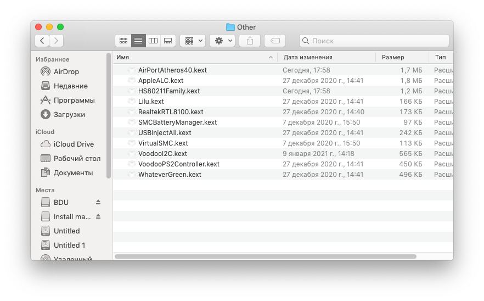The width and height of the screenshot is (484, 301).
Task: Click the Share toolbar button
Action: coord(250,41)
